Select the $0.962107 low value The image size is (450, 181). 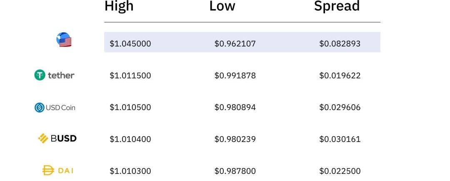[x=235, y=44]
